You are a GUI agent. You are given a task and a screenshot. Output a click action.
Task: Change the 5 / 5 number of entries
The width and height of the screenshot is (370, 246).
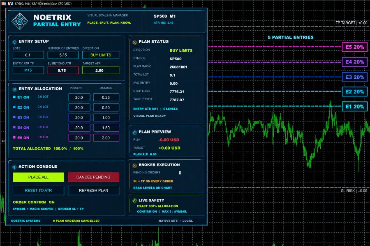point(63,55)
